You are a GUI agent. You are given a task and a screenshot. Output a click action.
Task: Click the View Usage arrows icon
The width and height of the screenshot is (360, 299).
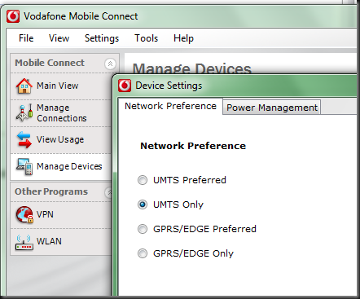click(x=24, y=139)
